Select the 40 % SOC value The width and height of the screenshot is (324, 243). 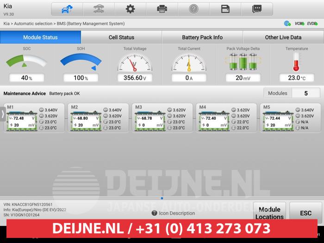pyautogui.click(x=27, y=78)
